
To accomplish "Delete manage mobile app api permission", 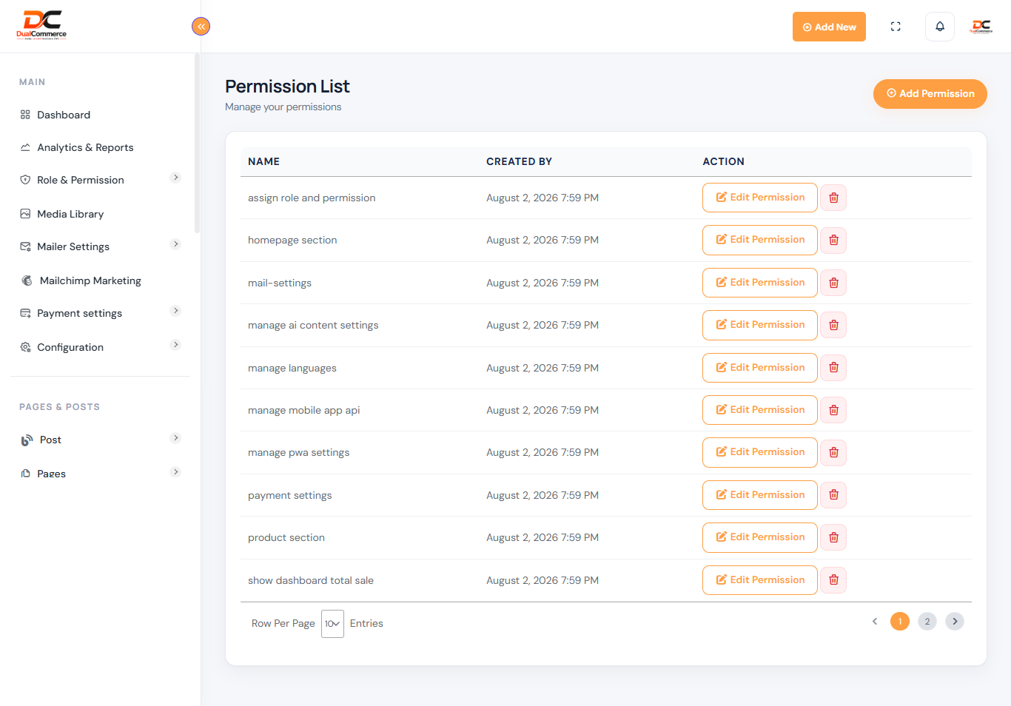I will (833, 410).
